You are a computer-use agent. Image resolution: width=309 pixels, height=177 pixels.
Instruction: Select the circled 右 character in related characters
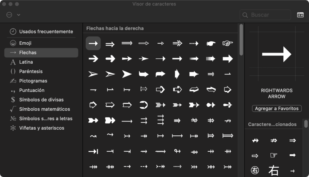(x=255, y=170)
